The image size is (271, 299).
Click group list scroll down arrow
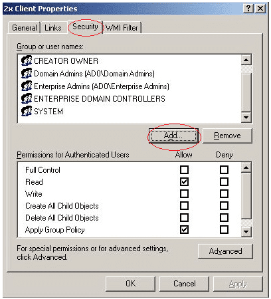tap(246, 118)
